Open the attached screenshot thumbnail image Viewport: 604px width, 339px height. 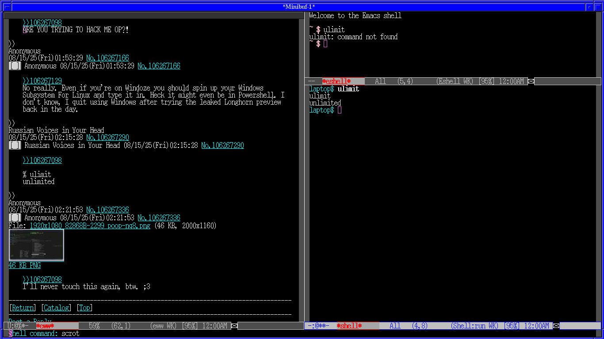36,245
